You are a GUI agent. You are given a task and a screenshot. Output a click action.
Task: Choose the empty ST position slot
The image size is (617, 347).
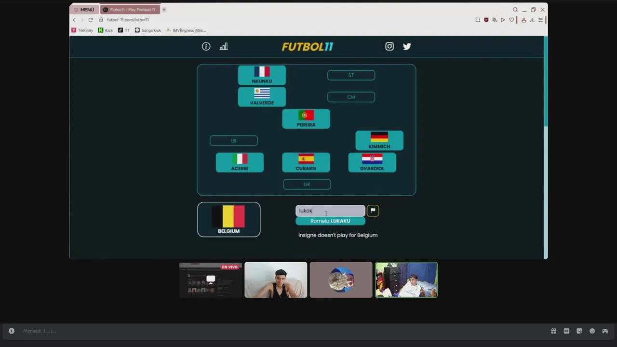coord(351,75)
